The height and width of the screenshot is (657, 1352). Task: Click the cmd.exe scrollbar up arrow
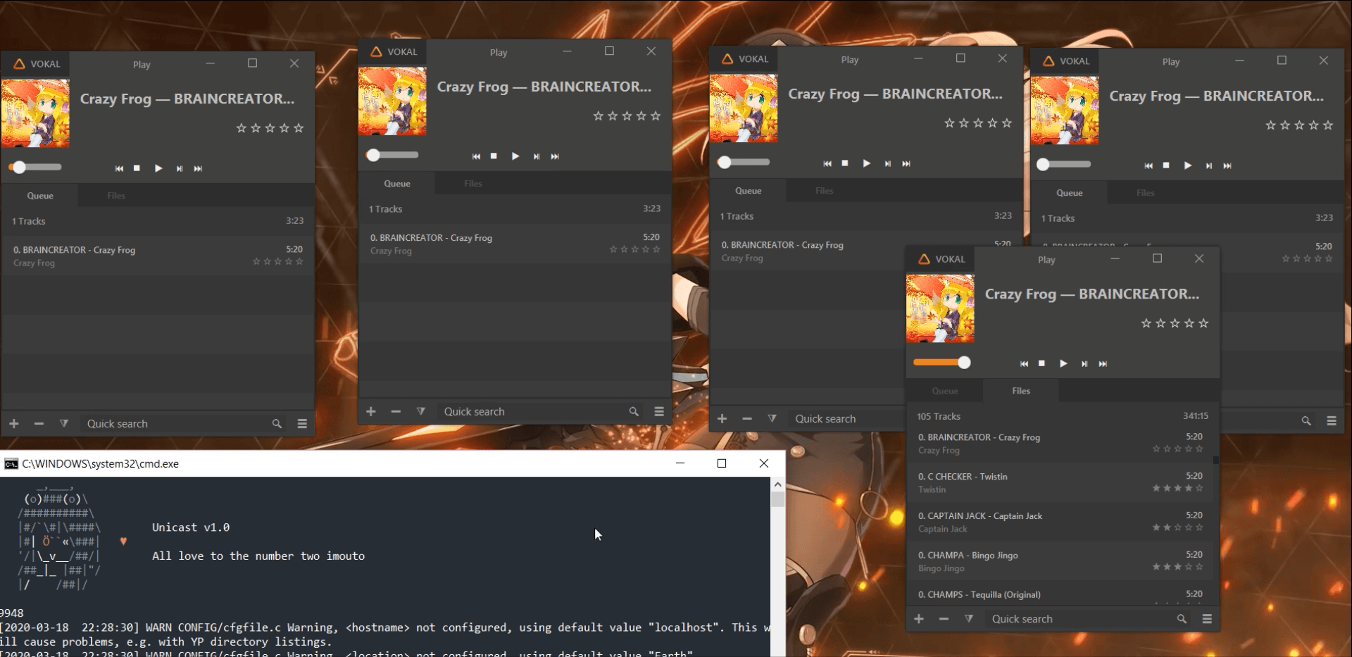pos(777,484)
